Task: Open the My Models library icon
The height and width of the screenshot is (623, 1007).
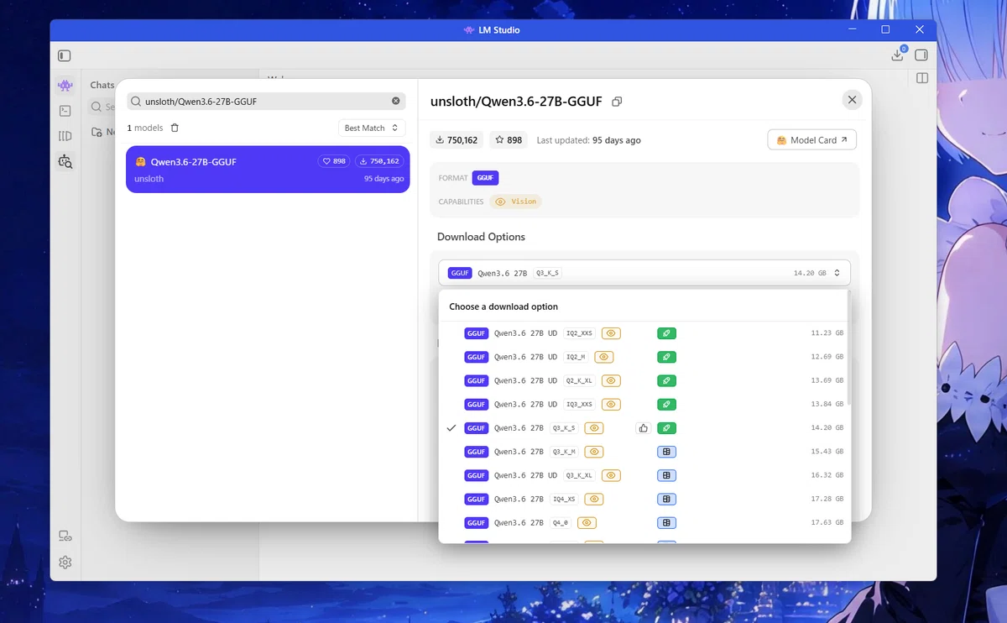Action: [x=65, y=136]
